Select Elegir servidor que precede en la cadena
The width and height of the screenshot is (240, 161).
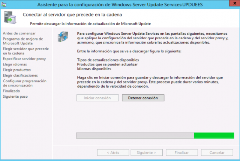[26, 51]
